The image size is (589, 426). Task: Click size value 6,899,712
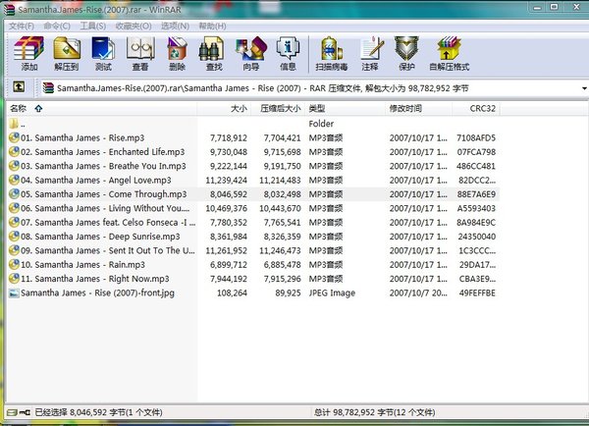tap(229, 265)
